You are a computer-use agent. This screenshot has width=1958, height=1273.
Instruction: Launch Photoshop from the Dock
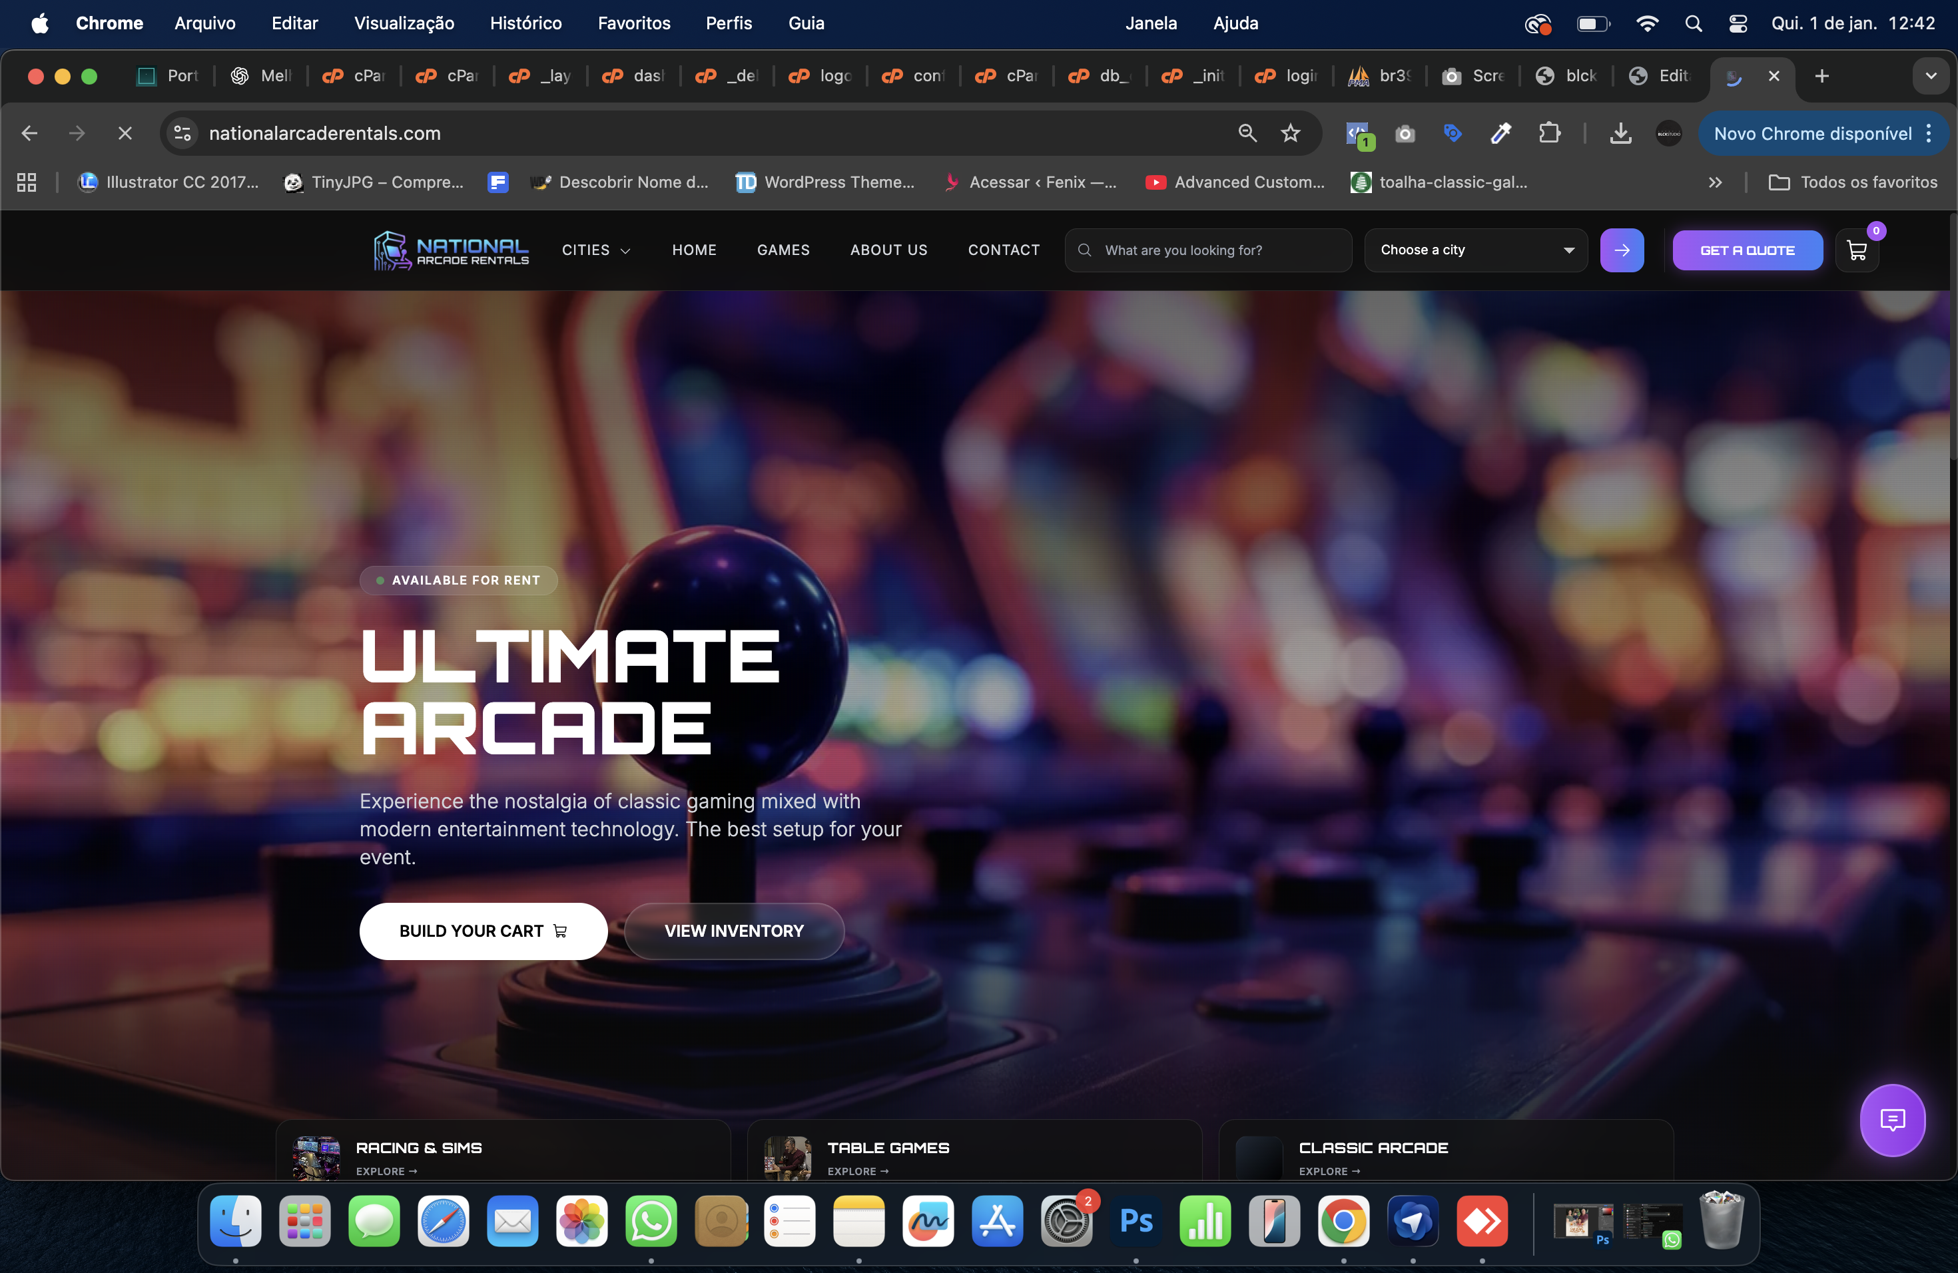coord(1136,1222)
